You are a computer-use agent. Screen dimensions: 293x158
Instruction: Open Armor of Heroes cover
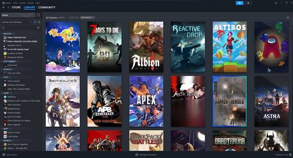point(230,101)
